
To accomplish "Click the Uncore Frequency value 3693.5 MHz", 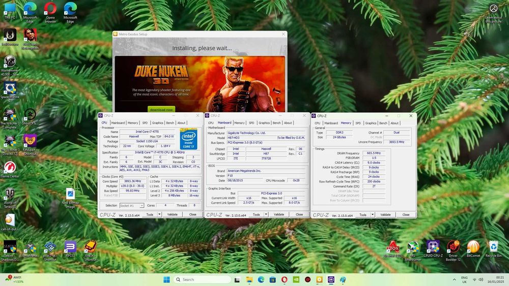I will click(x=397, y=142).
